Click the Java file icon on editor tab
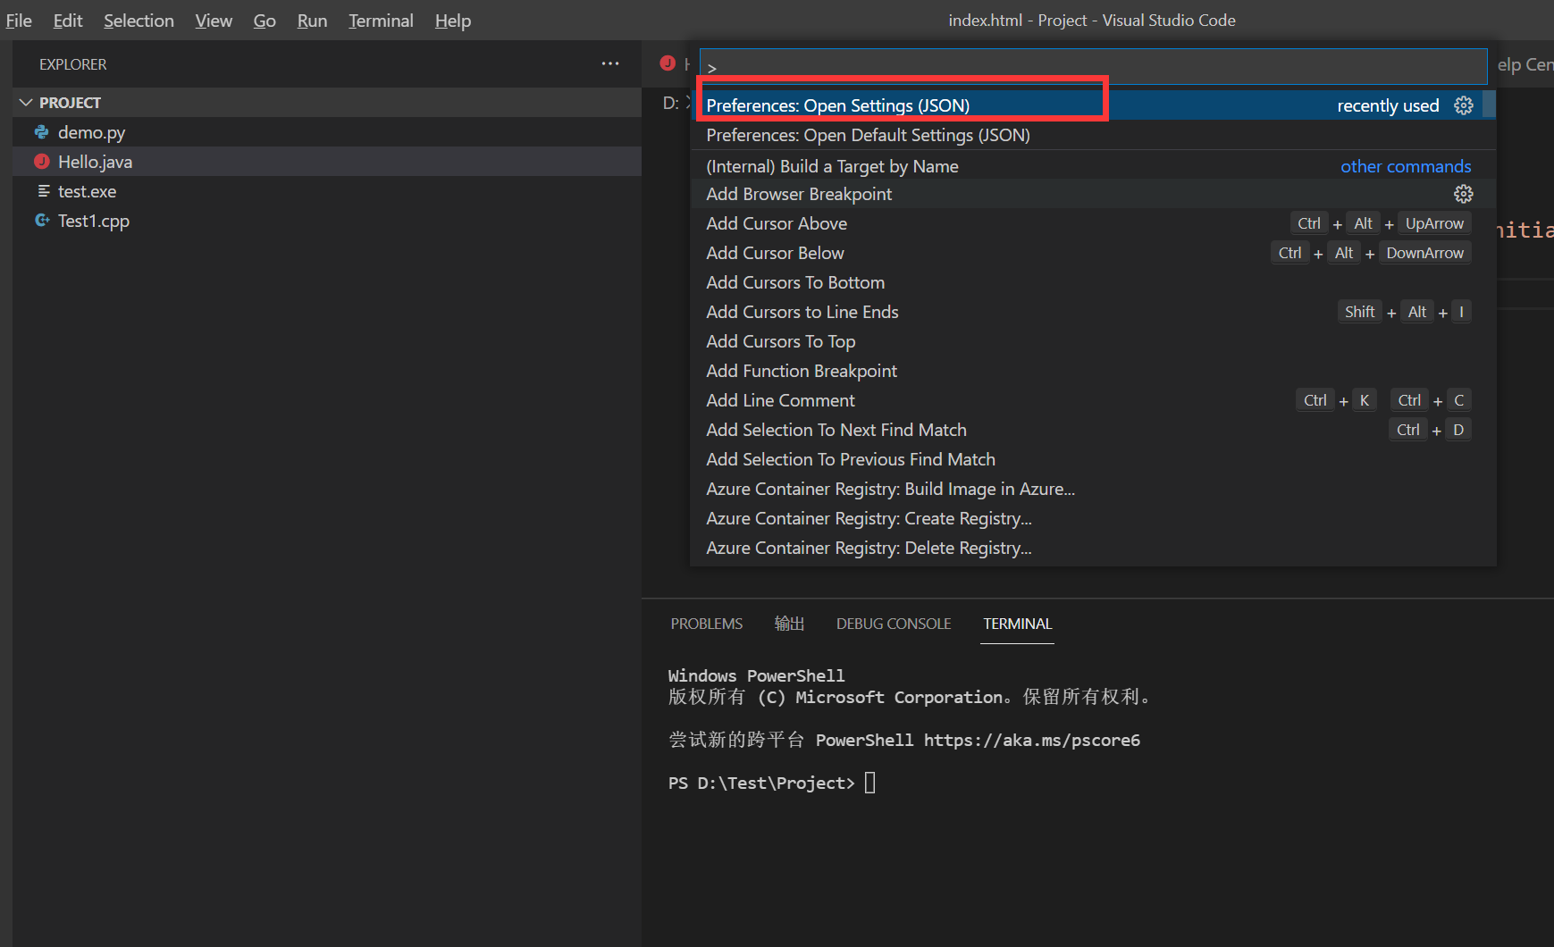 pyautogui.click(x=668, y=63)
